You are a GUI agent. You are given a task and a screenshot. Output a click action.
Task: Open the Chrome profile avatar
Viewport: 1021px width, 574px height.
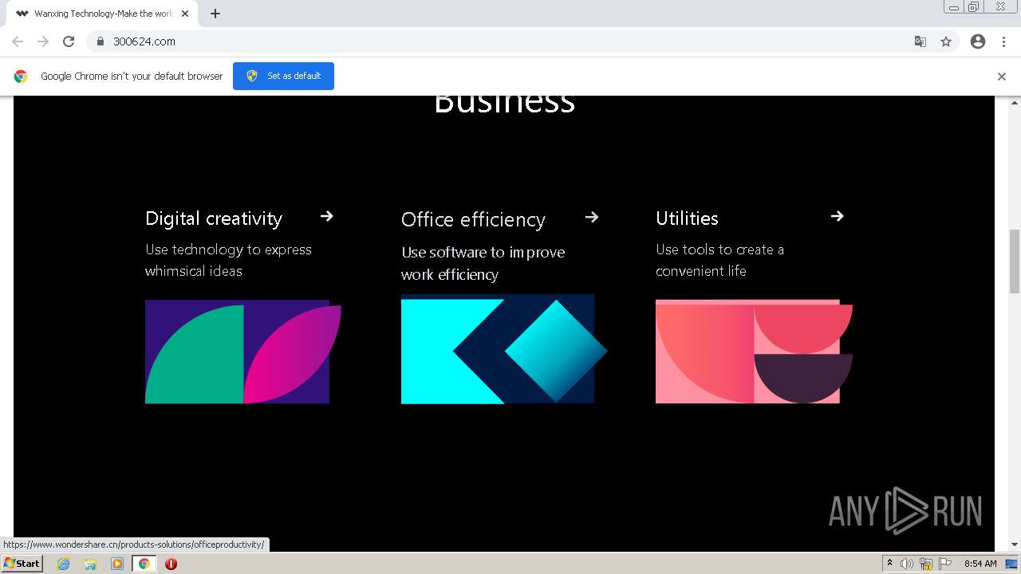pyautogui.click(x=978, y=41)
